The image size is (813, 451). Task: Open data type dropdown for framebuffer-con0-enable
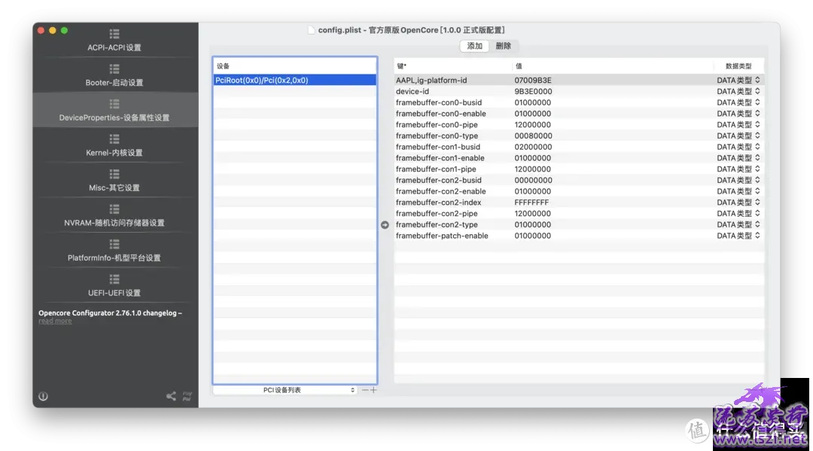(738, 114)
